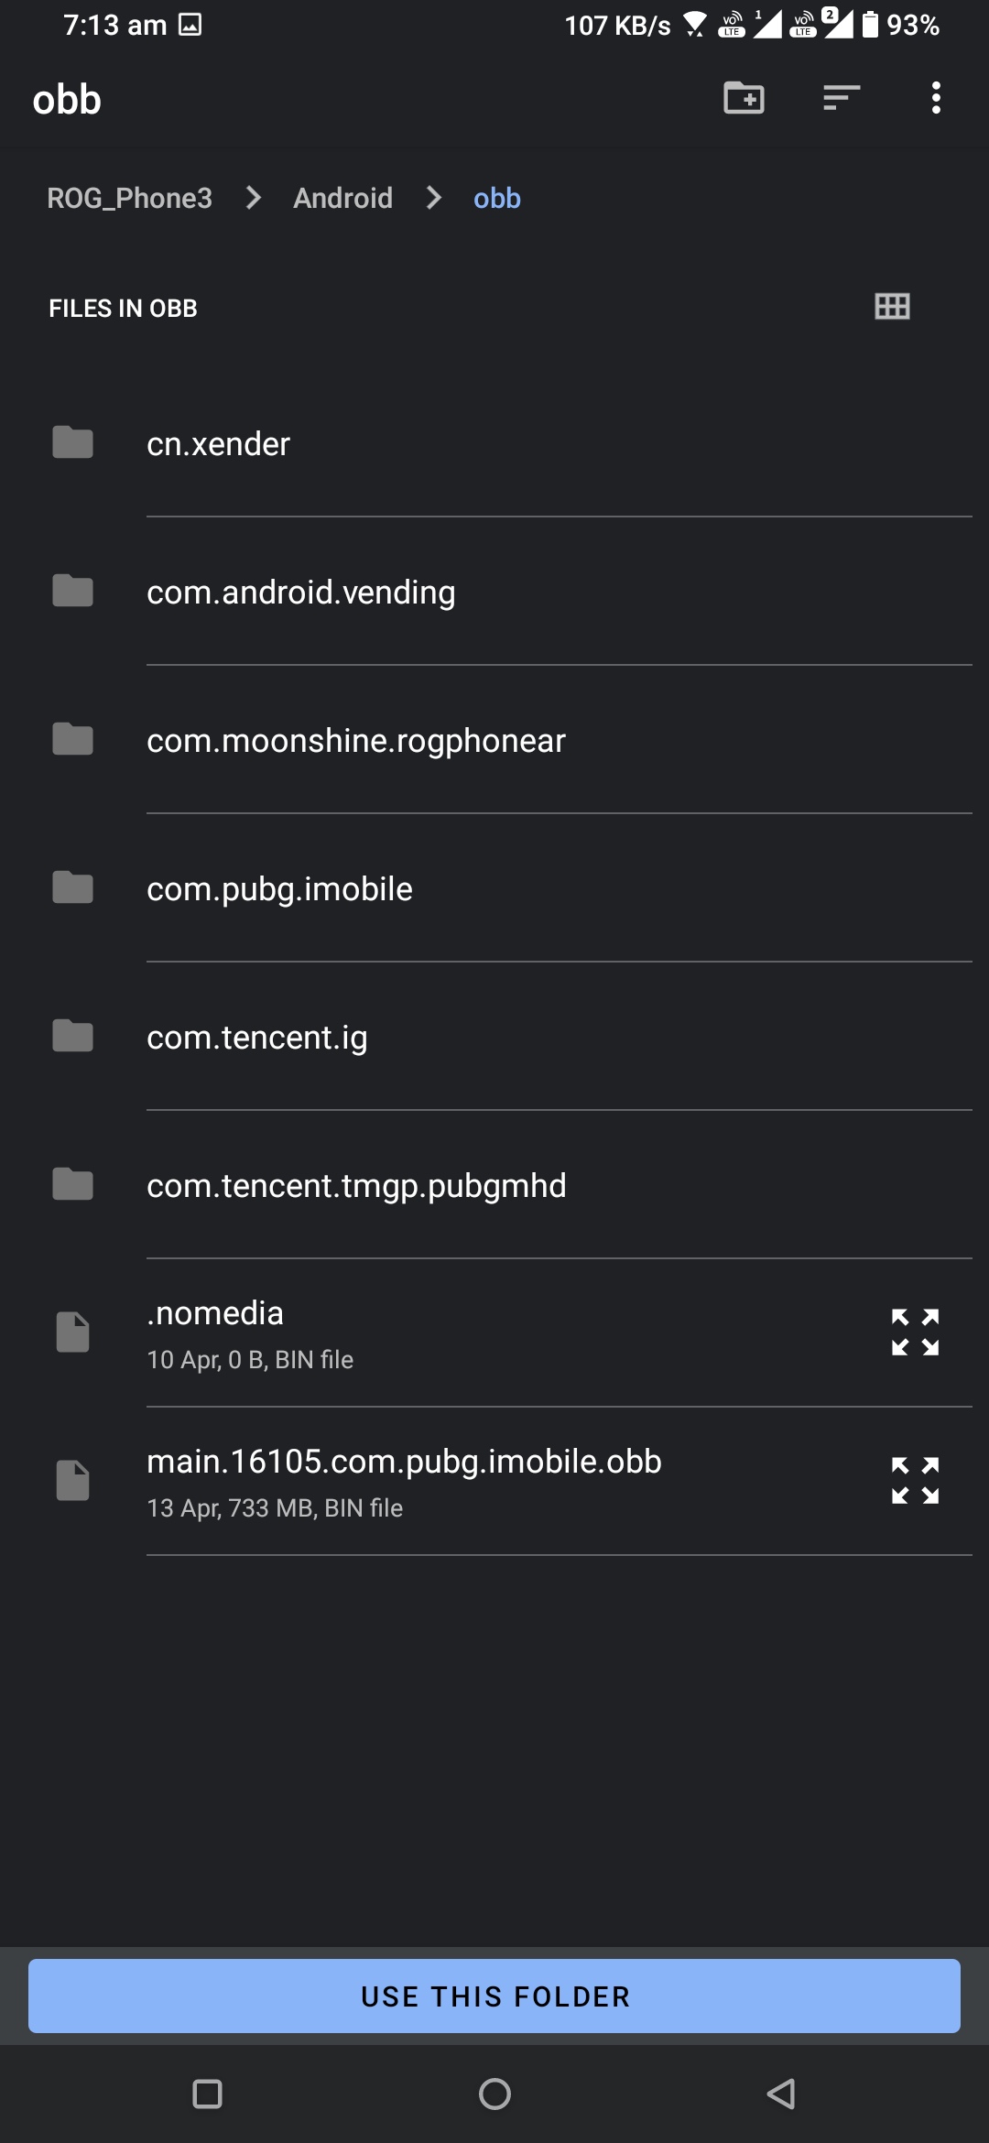Expand preview of .nomedia file
This screenshot has width=989, height=2143.
click(x=915, y=1333)
